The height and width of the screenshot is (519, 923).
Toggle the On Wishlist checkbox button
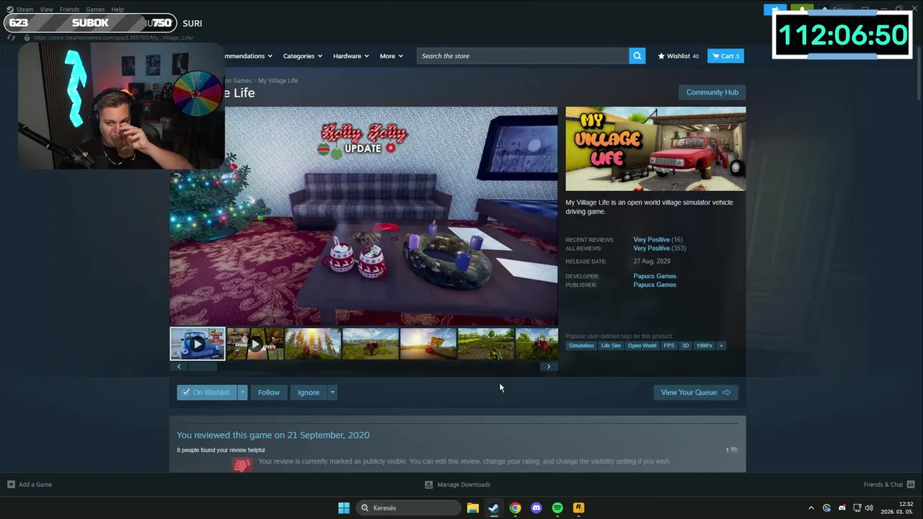206,392
